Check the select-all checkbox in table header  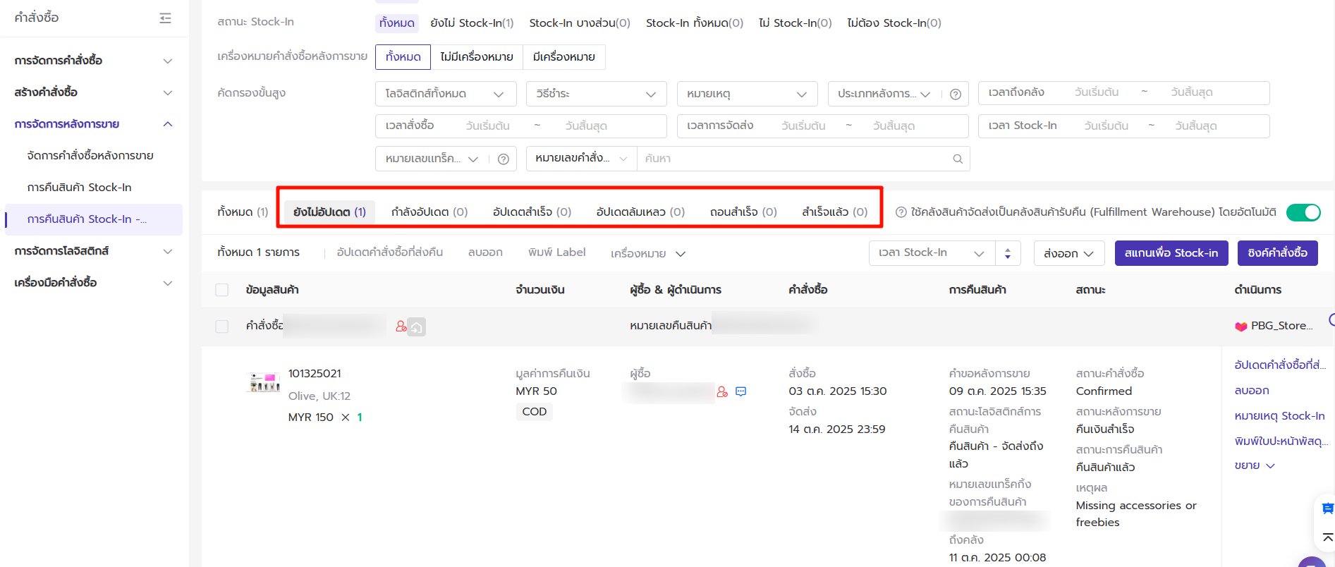[x=222, y=290]
